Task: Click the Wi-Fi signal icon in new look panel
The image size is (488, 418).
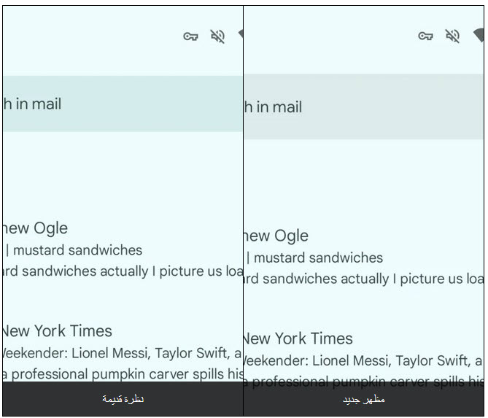Action: pos(479,34)
